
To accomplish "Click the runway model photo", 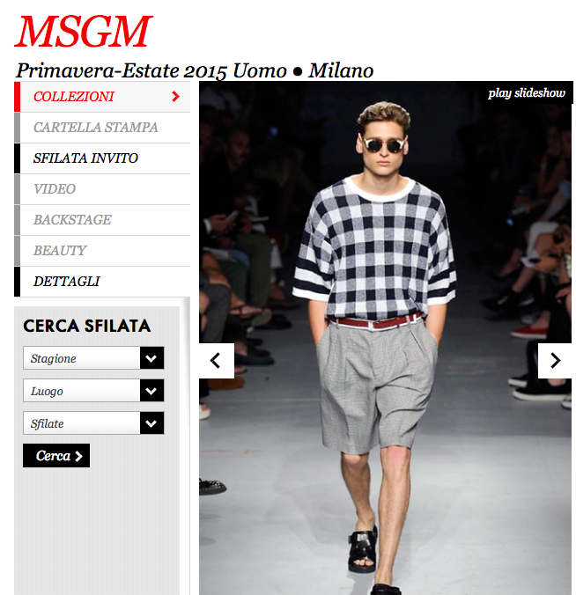I will coord(385,338).
